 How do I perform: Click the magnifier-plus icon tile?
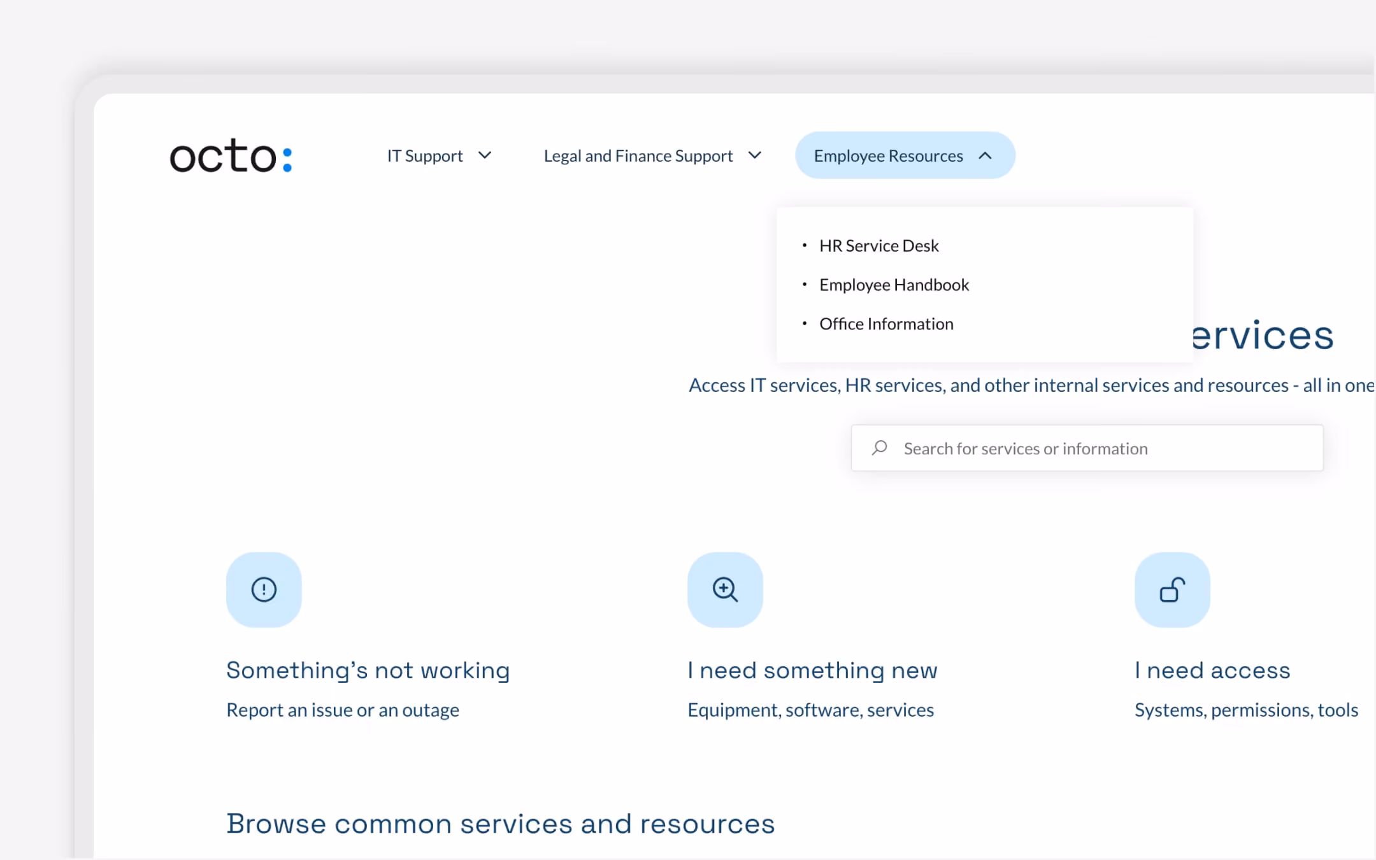(x=725, y=590)
